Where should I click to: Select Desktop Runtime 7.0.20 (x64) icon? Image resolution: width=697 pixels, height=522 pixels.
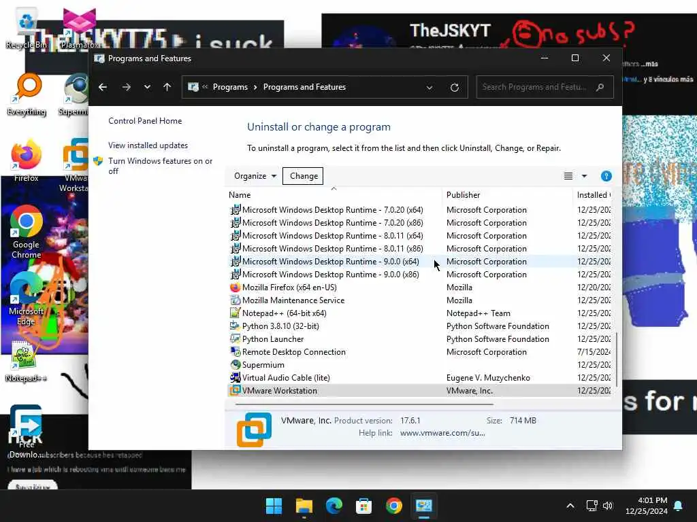pos(235,209)
